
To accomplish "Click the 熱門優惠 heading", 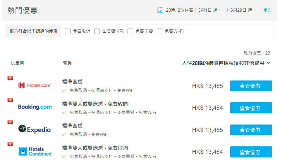I will [x=22, y=10].
